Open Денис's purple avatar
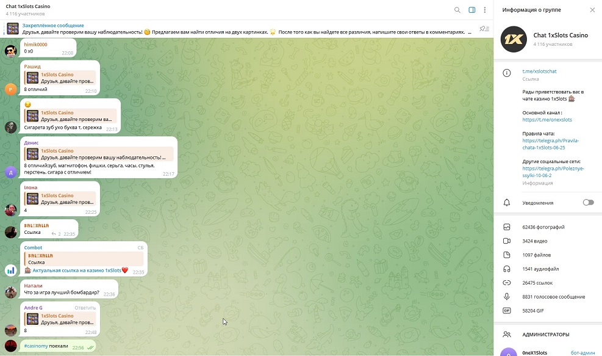 (x=11, y=172)
